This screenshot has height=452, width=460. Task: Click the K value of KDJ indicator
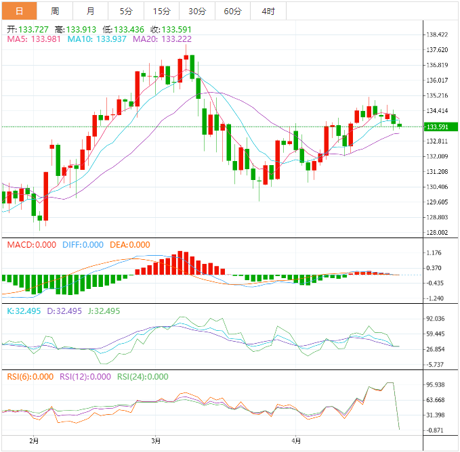click(x=22, y=311)
